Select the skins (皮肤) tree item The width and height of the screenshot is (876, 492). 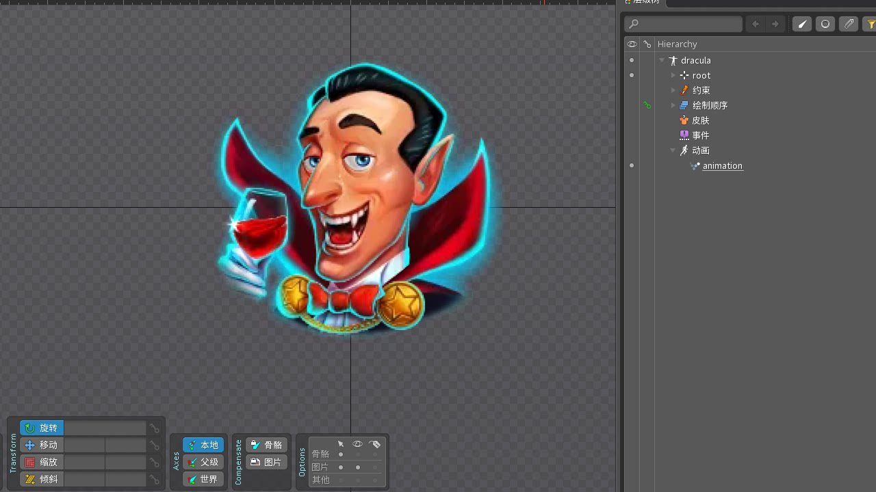(700, 120)
